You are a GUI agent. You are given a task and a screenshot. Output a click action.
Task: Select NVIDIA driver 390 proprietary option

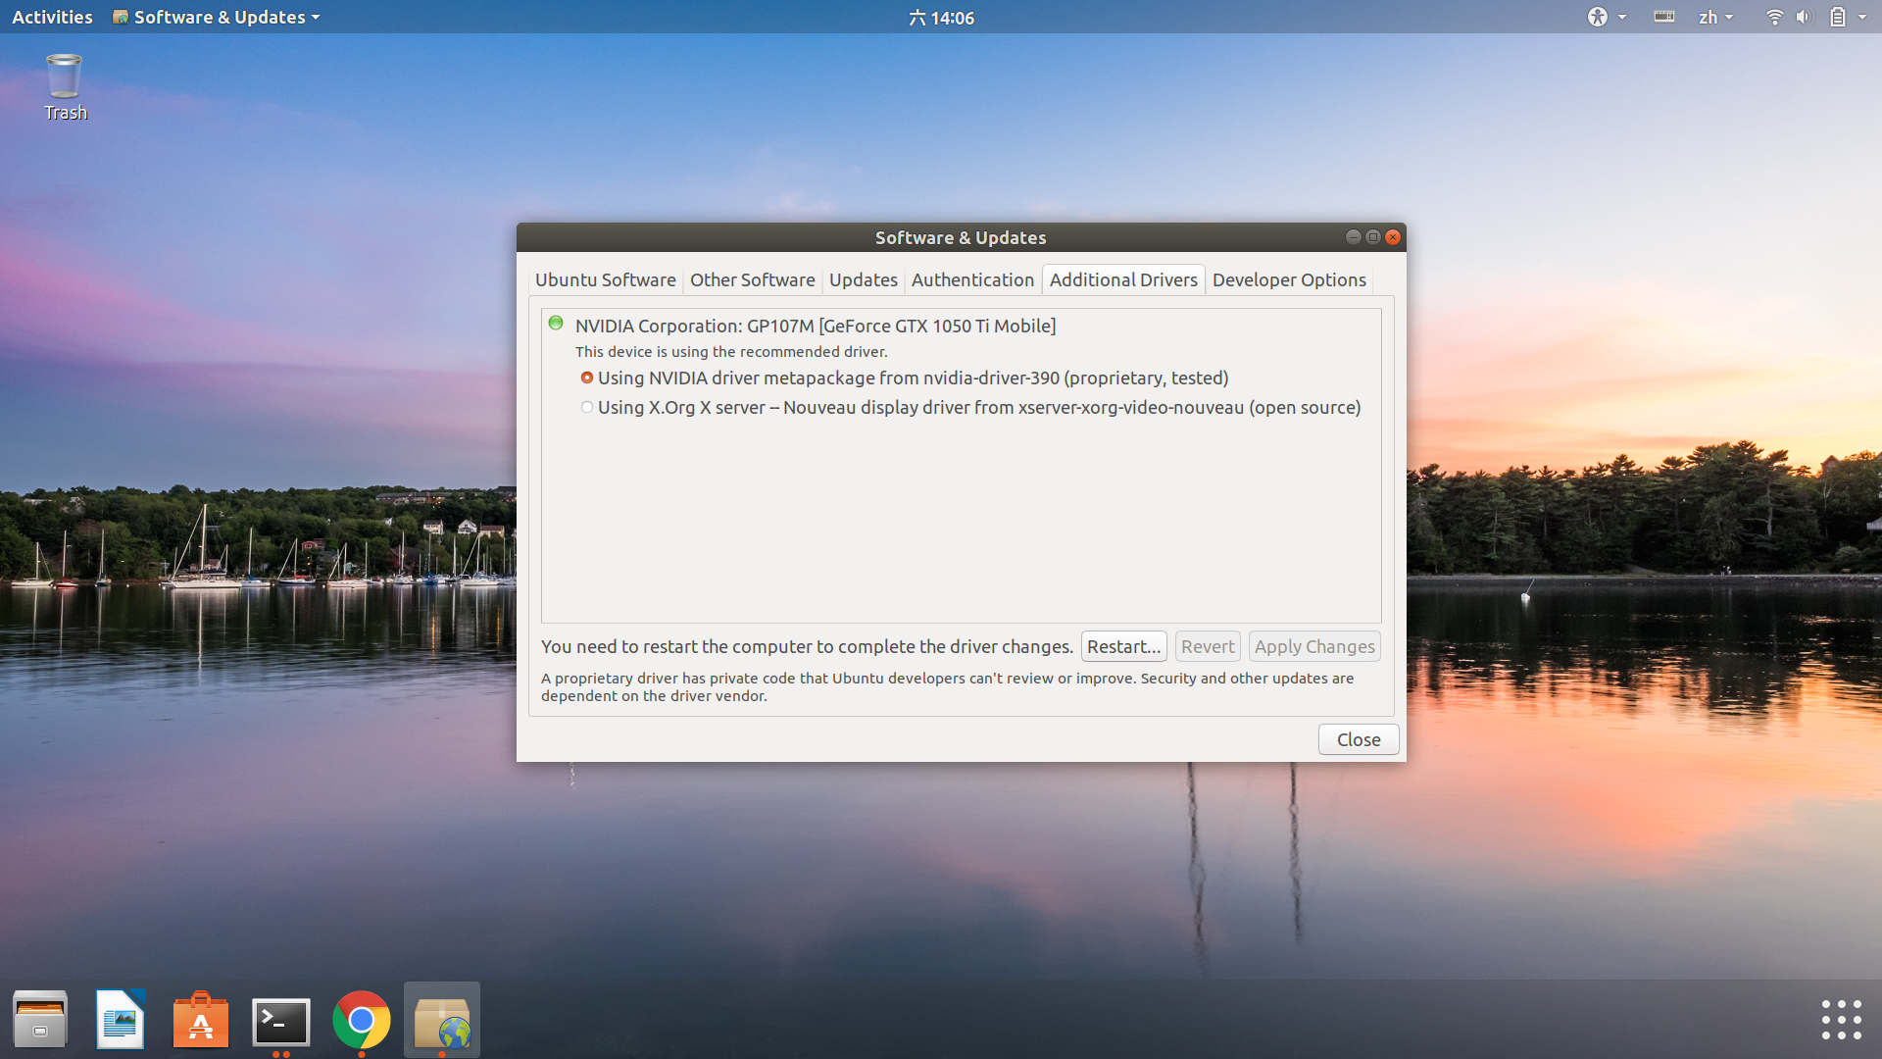pyautogui.click(x=587, y=378)
